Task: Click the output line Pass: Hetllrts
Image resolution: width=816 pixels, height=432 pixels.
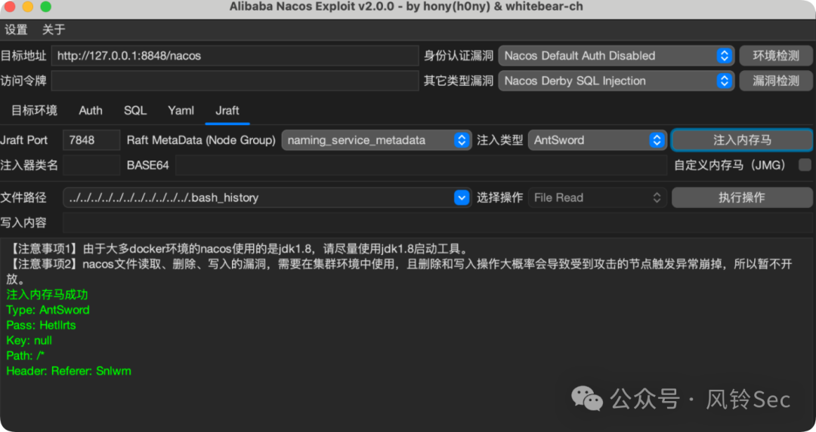Action: click(x=41, y=325)
